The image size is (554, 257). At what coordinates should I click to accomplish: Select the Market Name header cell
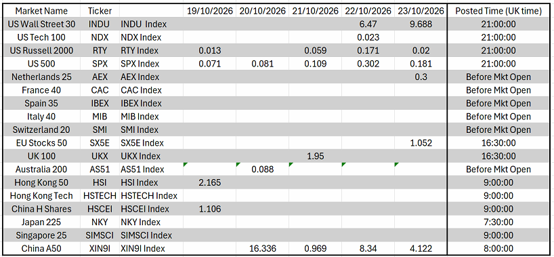click(41, 11)
